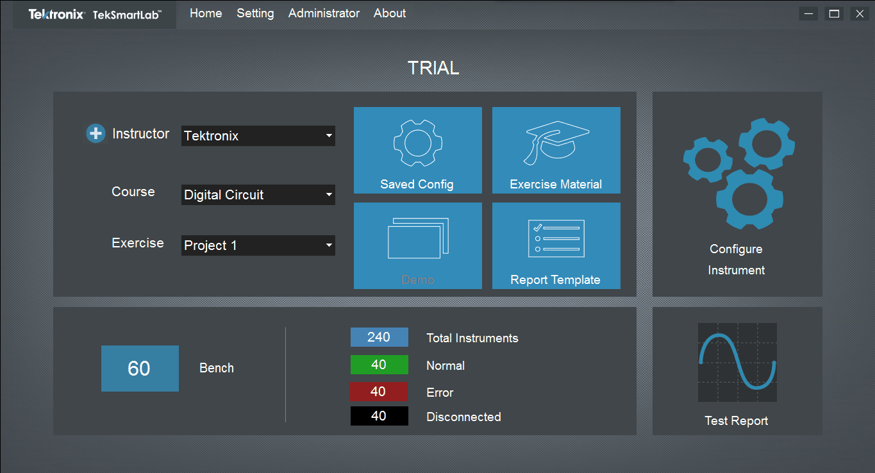Viewport: 875px width, 473px height.
Task: Click the Error status label
Action: [440, 393]
